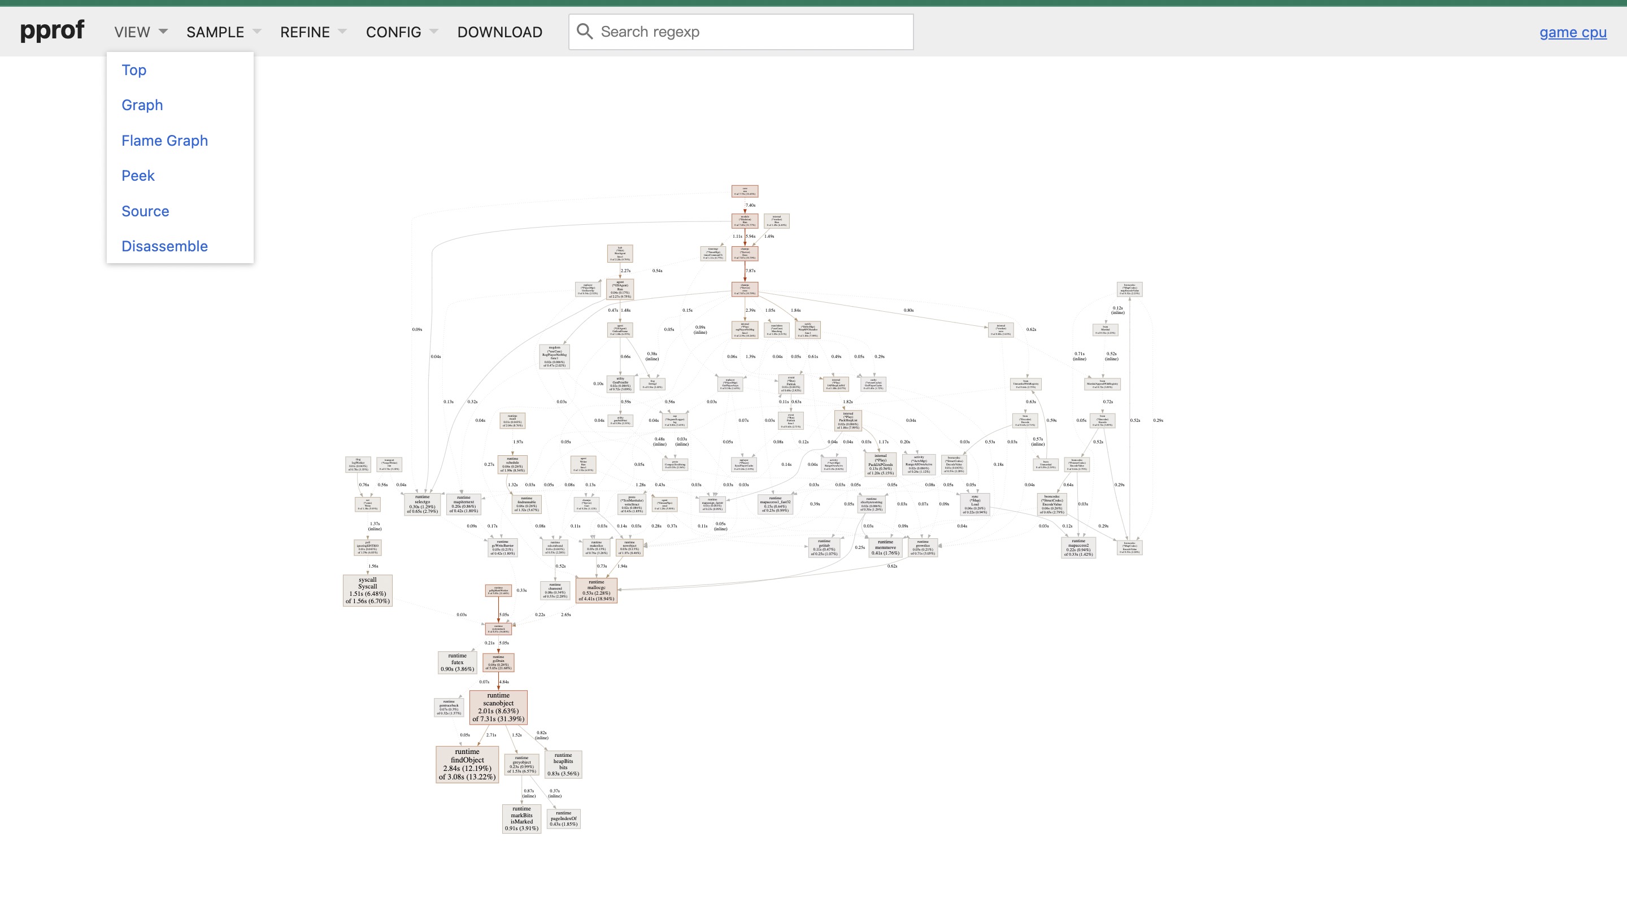The height and width of the screenshot is (898, 1627).
Task: Open the game cpu link
Action: click(x=1572, y=32)
